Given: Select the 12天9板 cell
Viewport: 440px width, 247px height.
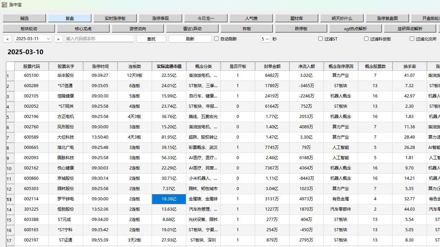Looking at the screenshot, I should tap(135, 75).
